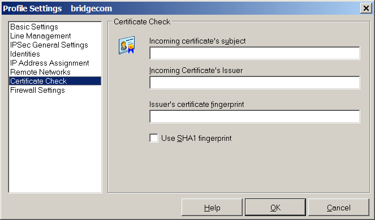Click the "Use SHA1 fingerprint" label text

(x=196, y=138)
